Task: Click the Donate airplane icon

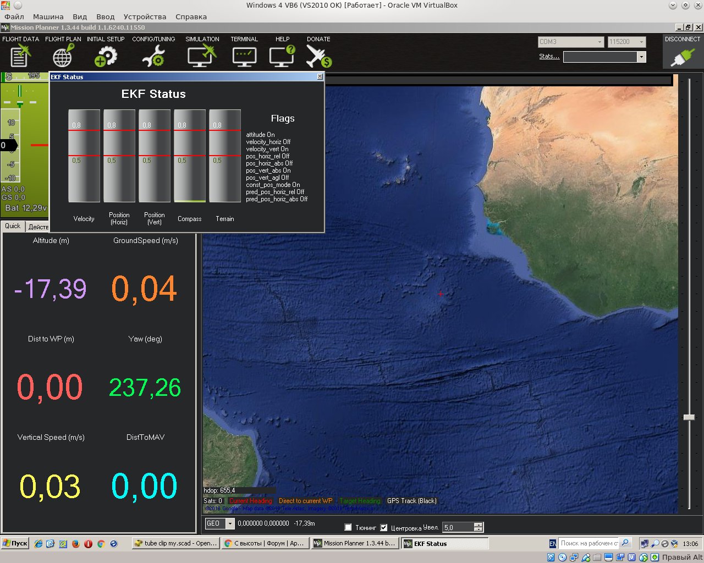Action: (318, 56)
